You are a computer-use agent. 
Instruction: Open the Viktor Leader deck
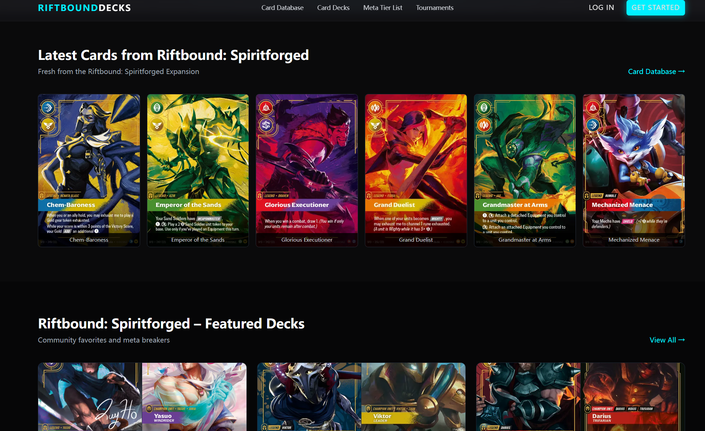(413, 396)
